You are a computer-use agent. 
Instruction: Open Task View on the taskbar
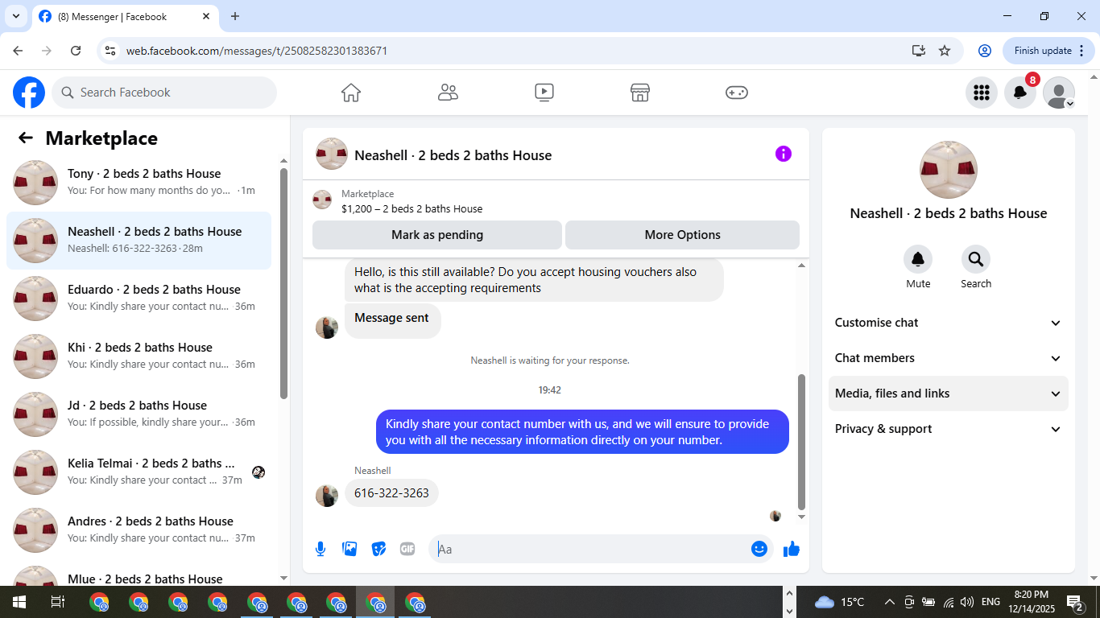tap(57, 602)
